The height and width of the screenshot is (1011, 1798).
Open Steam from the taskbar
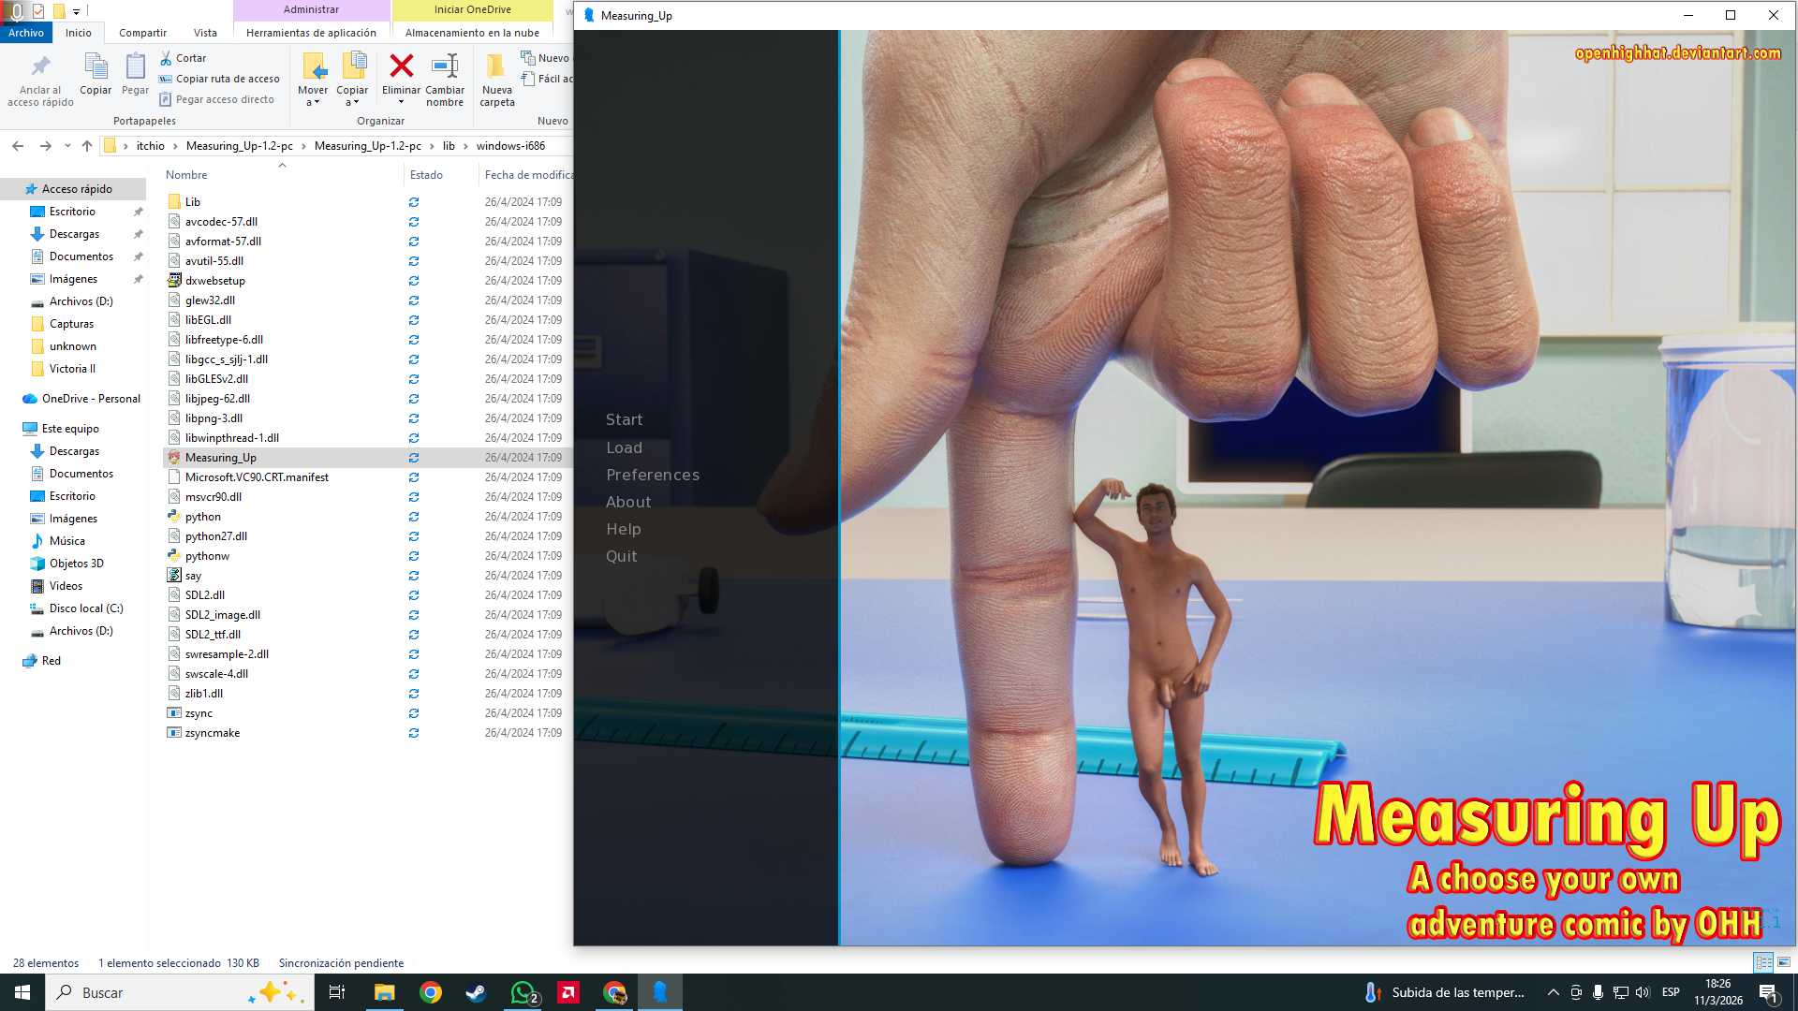pyautogui.click(x=476, y=992)
